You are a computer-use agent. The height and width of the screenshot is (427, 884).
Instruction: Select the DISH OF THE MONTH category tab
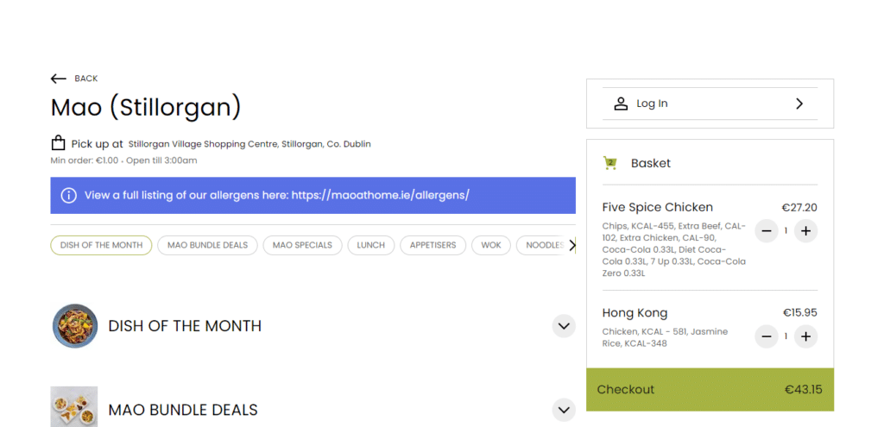pyautogui.click(x=102, y=246)
